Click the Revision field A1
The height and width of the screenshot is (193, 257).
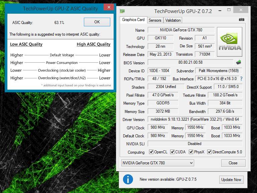[205, 38]
